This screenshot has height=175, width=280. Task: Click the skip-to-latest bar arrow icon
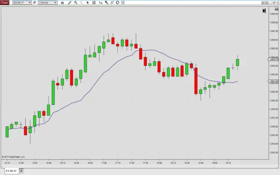[x=264, y=11]
